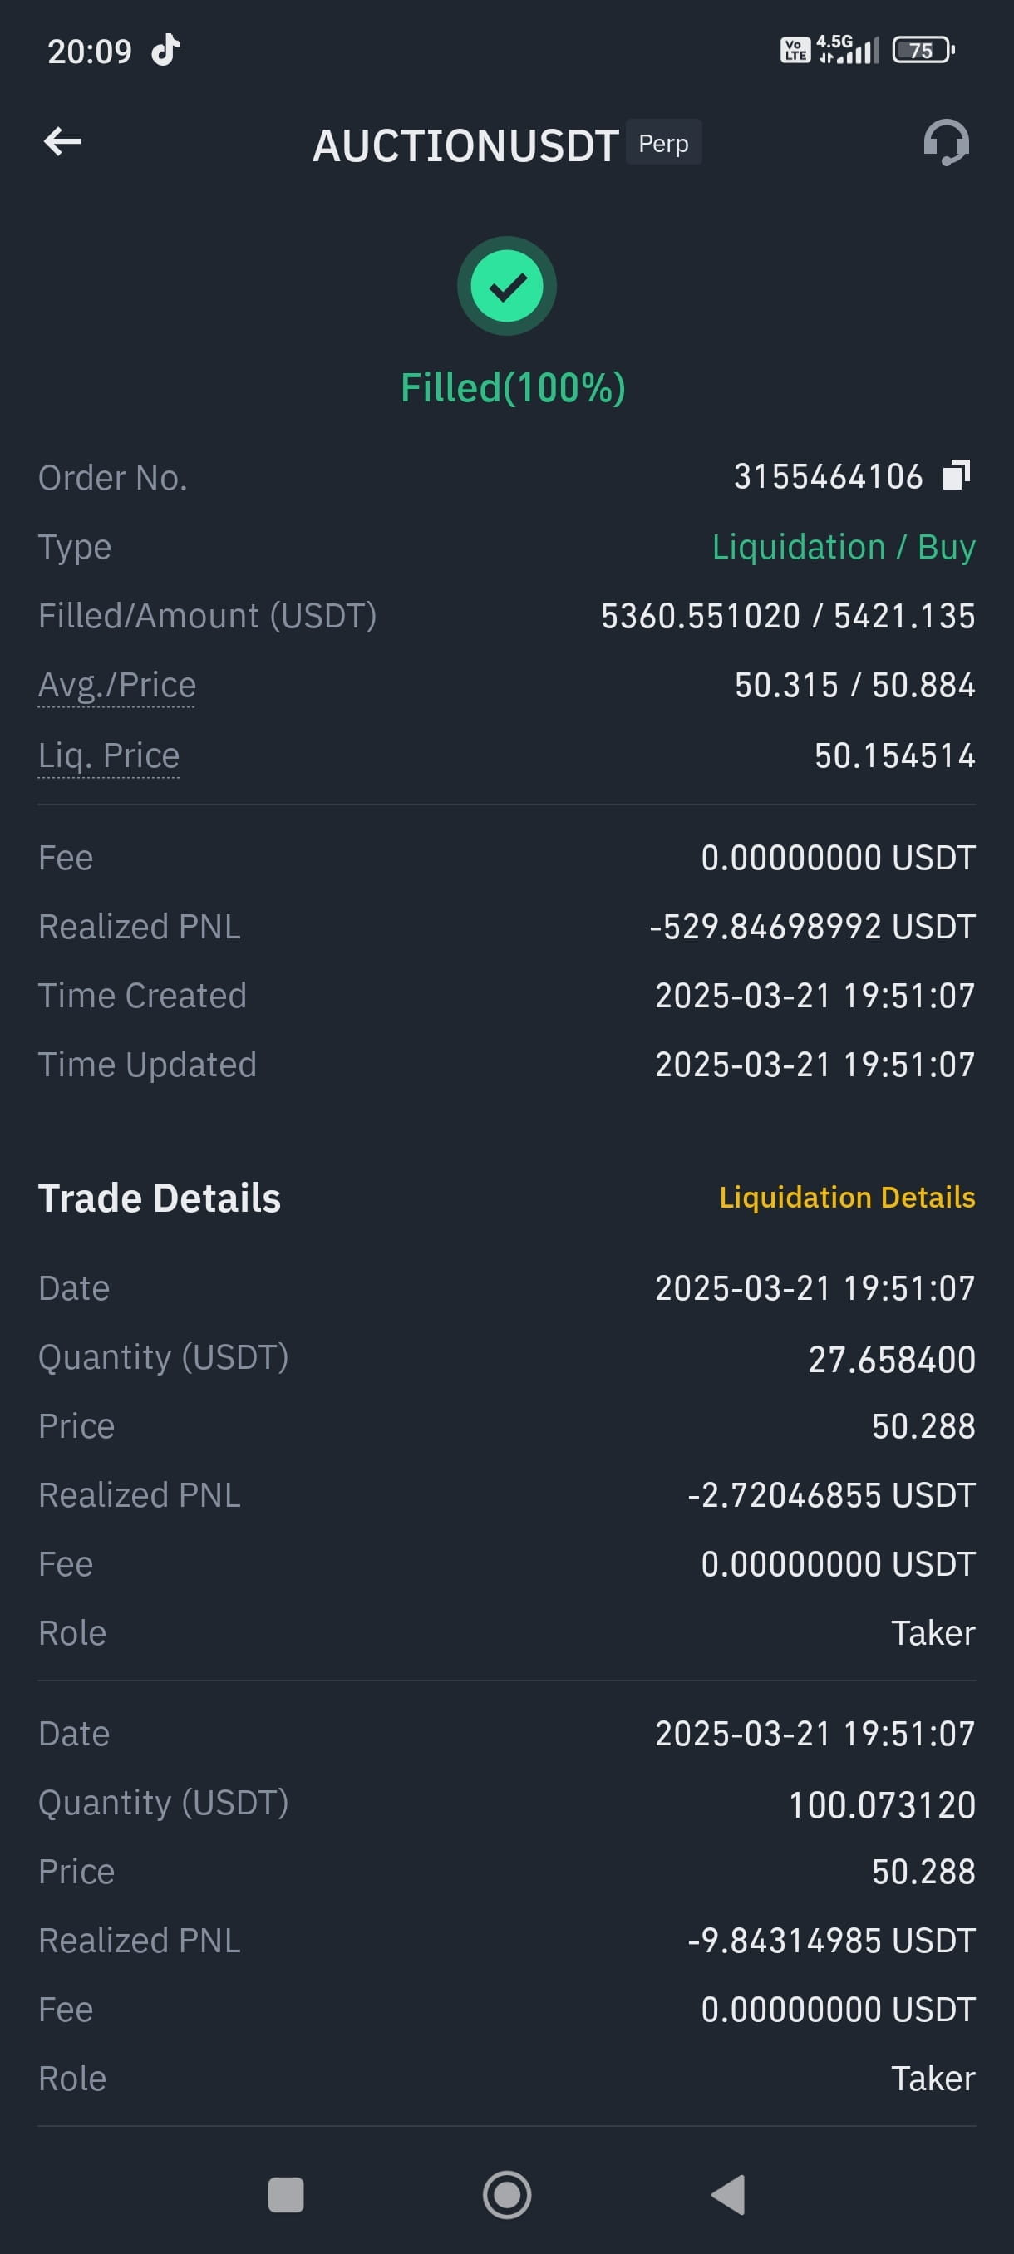Screen dimensions: 1014x2254
Task: Tap Android home circle button
Action: tap(506, 2194)
